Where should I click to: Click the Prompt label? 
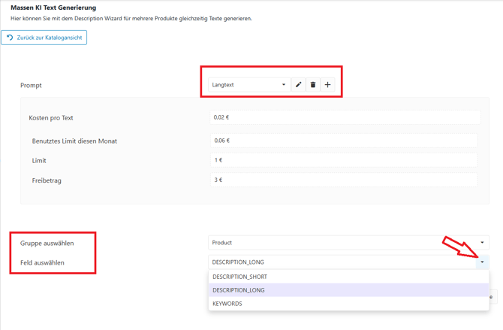coord(32,86)
